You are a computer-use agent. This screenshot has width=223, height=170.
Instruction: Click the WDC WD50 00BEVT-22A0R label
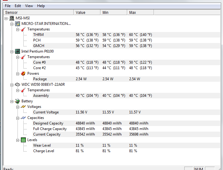click(x=43, y=85)
